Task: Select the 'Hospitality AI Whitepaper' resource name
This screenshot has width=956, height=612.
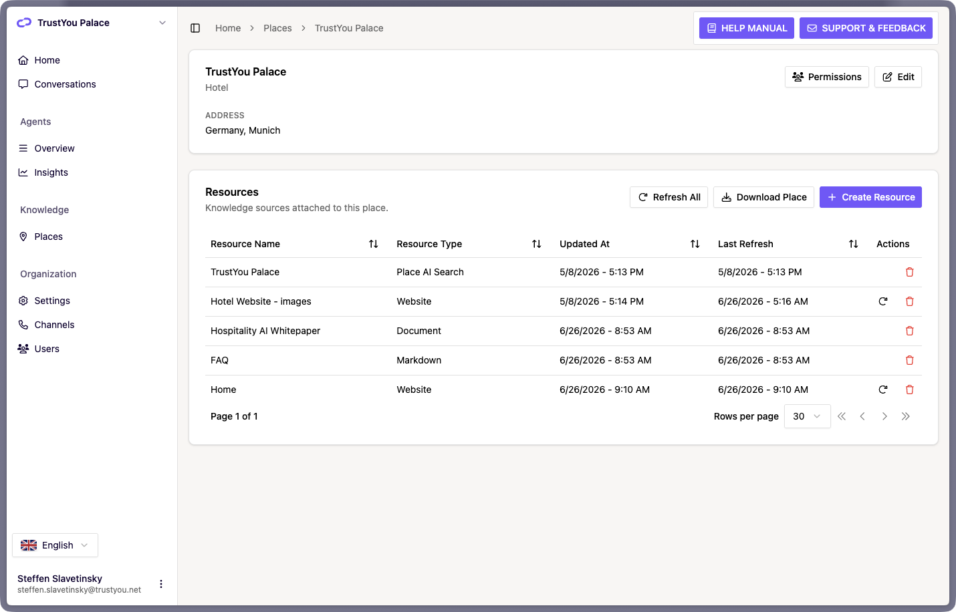Action: pyautogui.click(x=265, y=331)
